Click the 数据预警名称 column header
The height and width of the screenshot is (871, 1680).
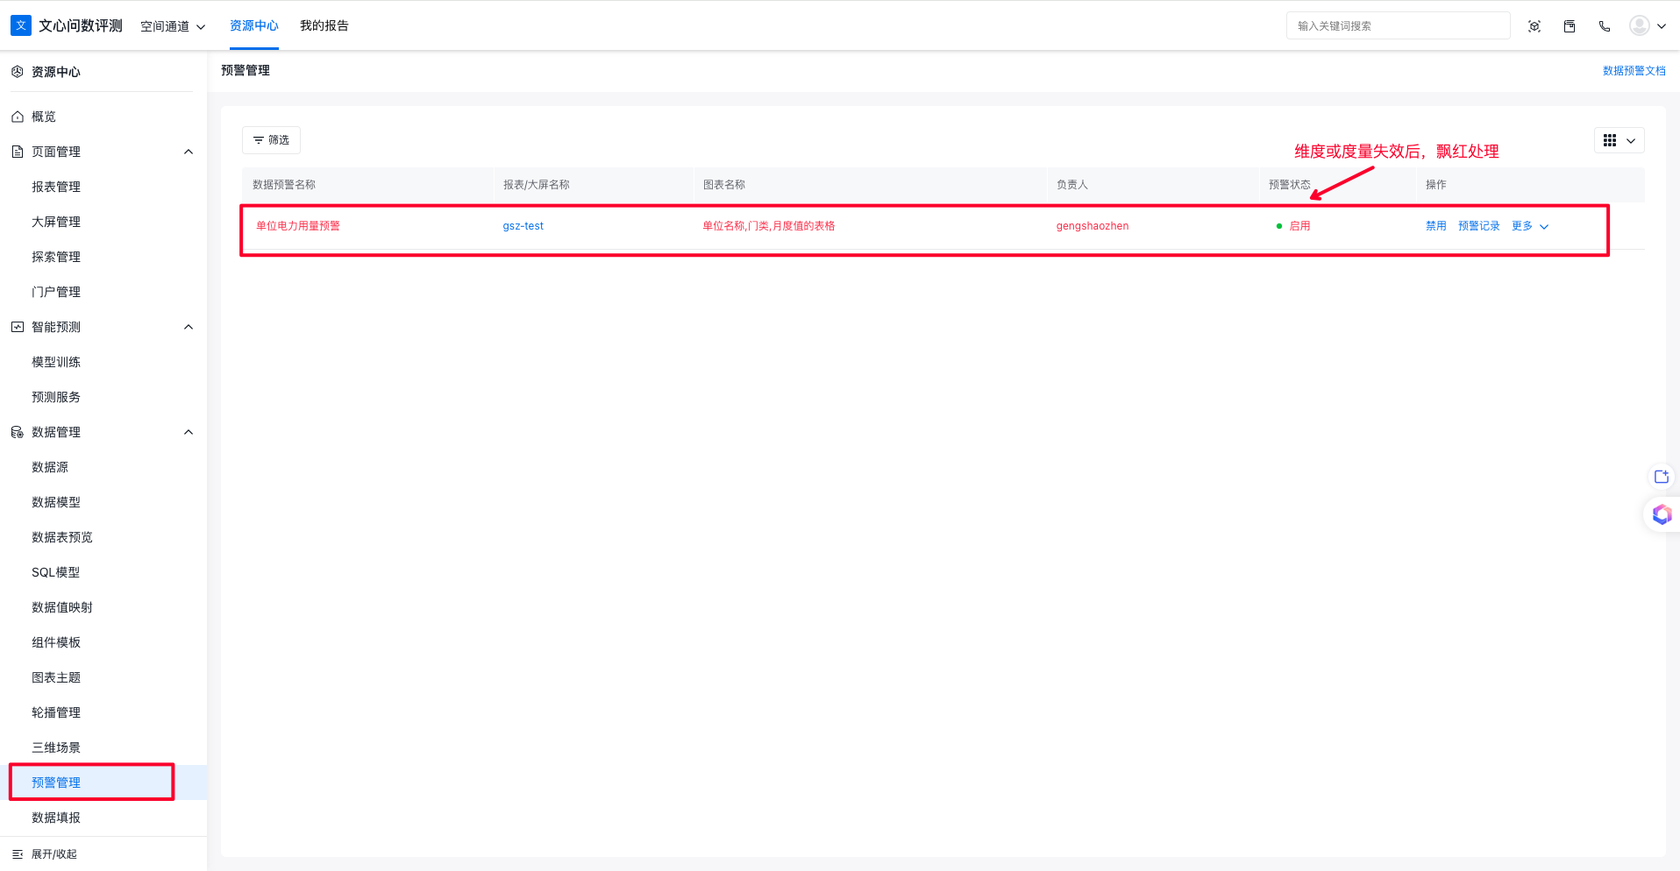(284, 185)
